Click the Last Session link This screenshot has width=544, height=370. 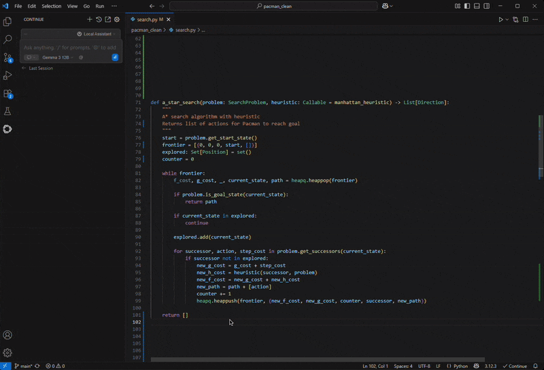(x=40, y=69)
